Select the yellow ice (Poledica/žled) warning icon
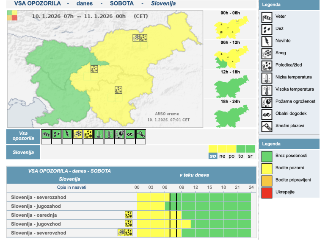The width and height of the screenshot is (325, 240). pyautogui.click(x=88, y=135)
